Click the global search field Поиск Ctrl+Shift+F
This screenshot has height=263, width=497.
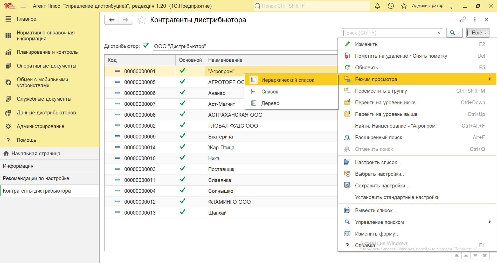[312, 6]
